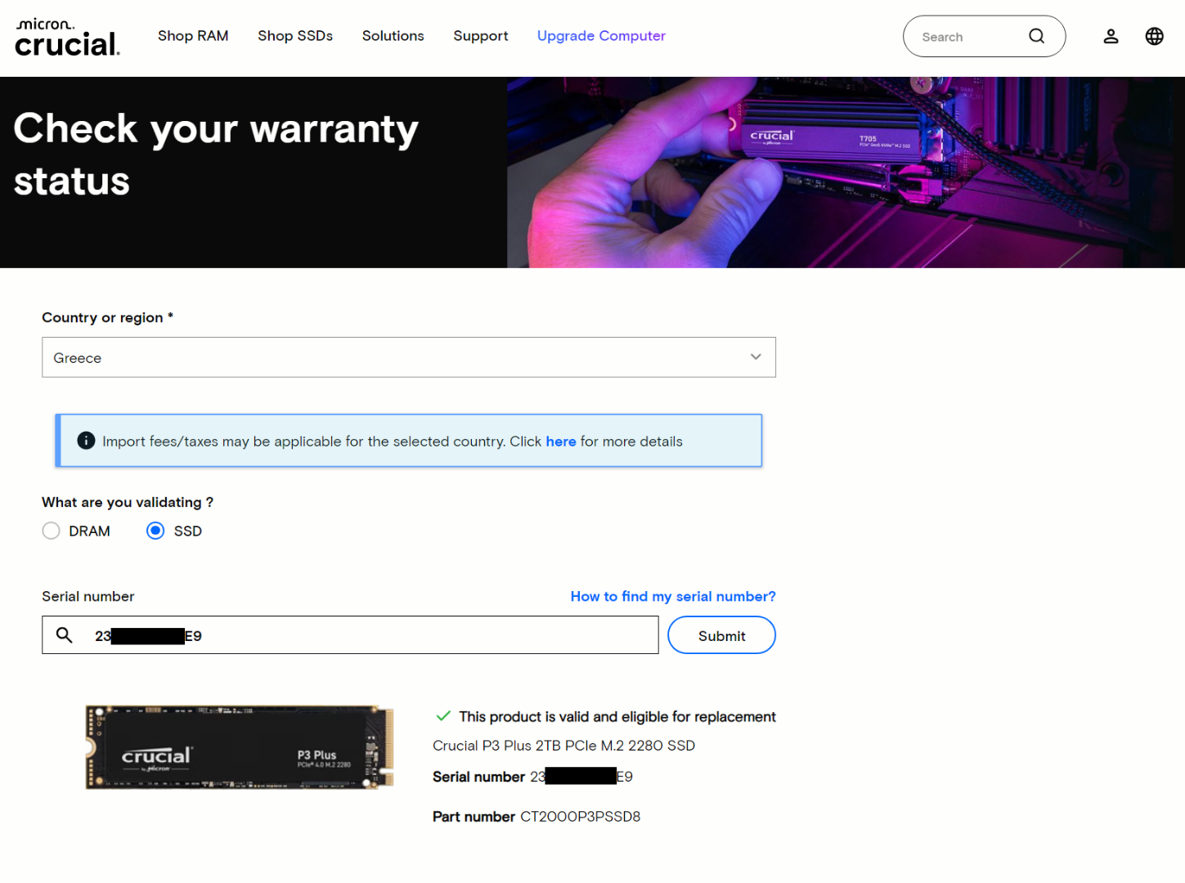Go to Upgrade Computer
The width and height of the screenshot is (1185, 883).
[x=601, y=36]
